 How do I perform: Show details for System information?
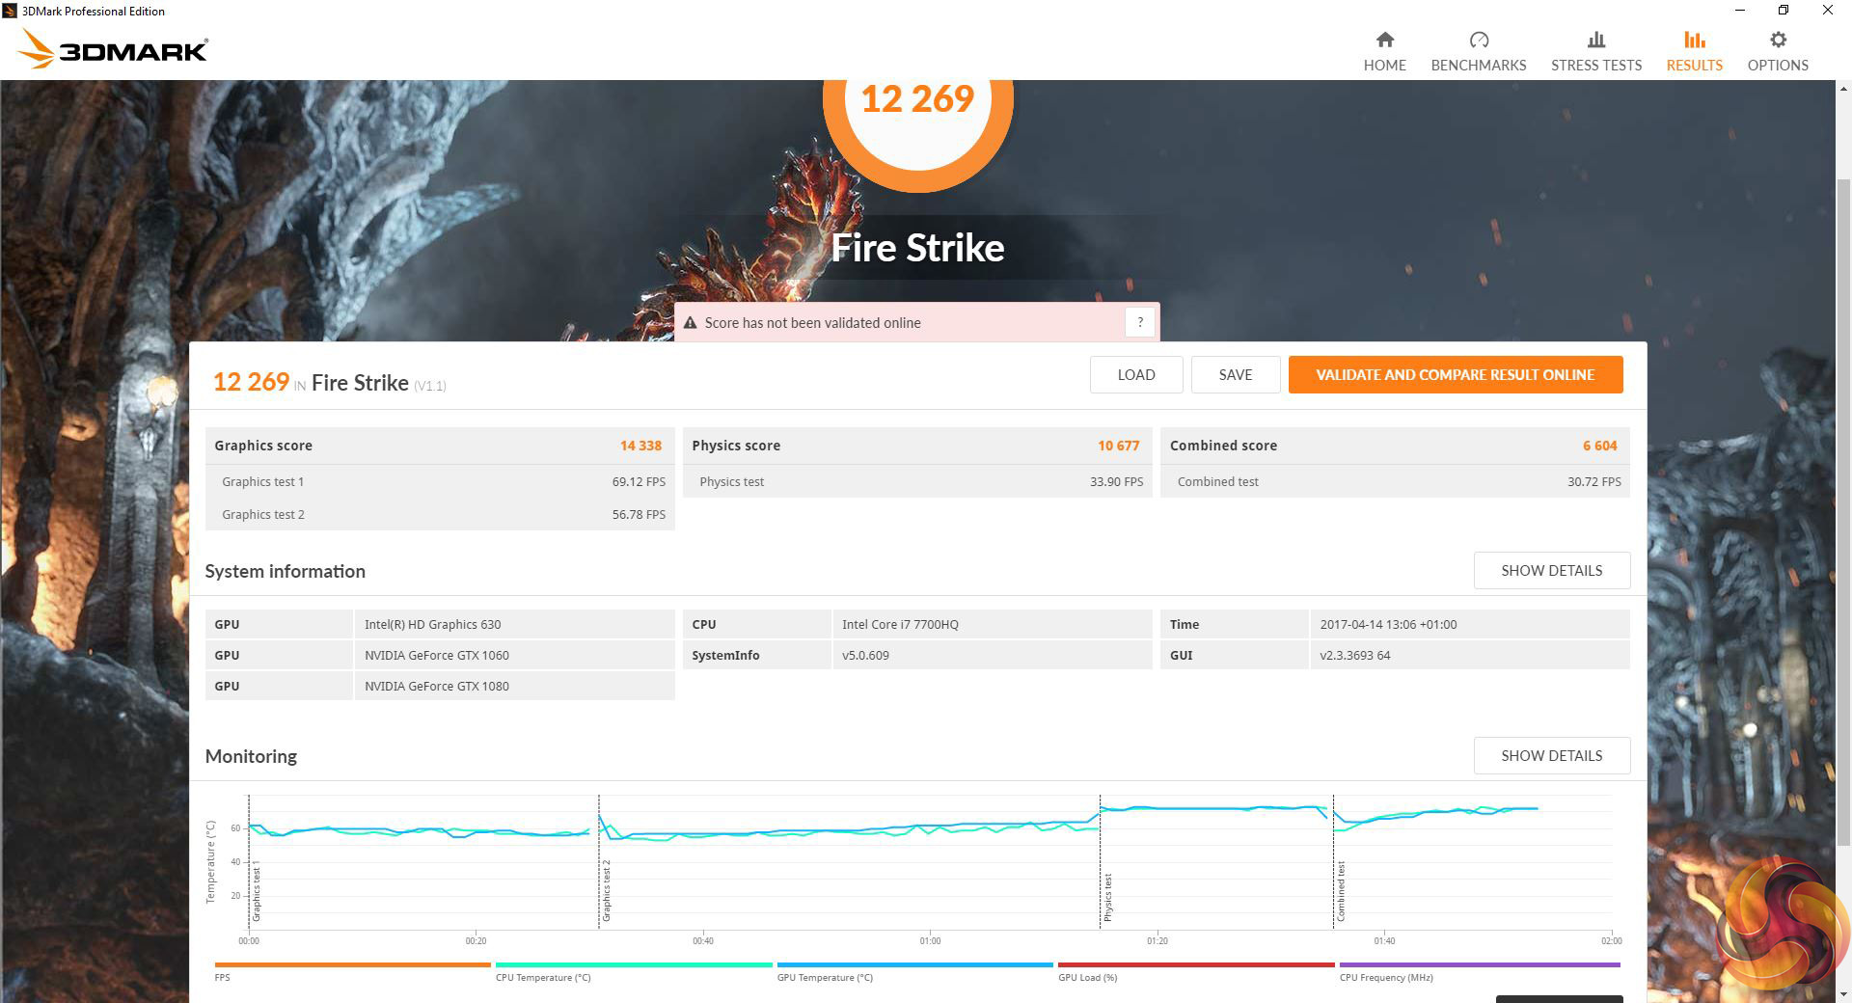pos(1552,571)
